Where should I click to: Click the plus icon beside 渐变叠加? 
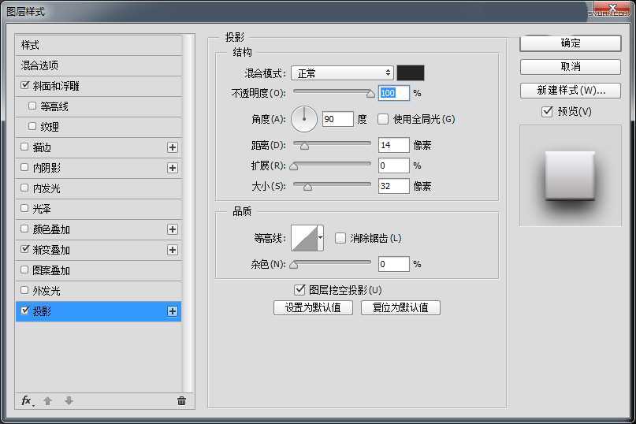coord(173,250)
